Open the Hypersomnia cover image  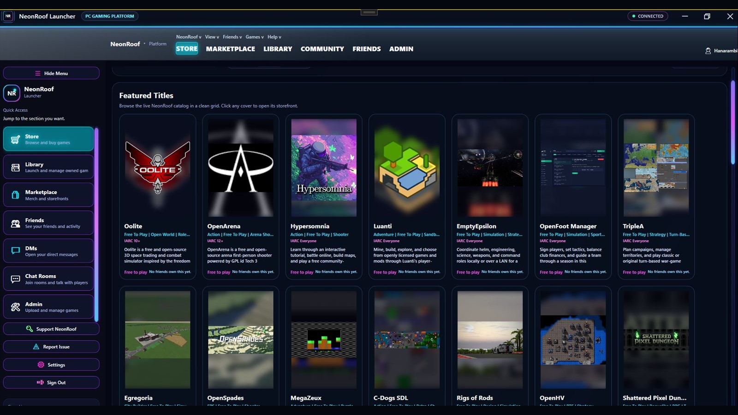(x=324, y=168)
